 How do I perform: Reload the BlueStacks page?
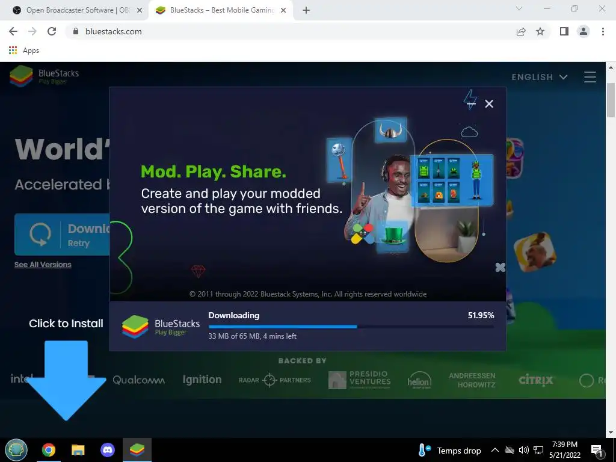point(52,31)
